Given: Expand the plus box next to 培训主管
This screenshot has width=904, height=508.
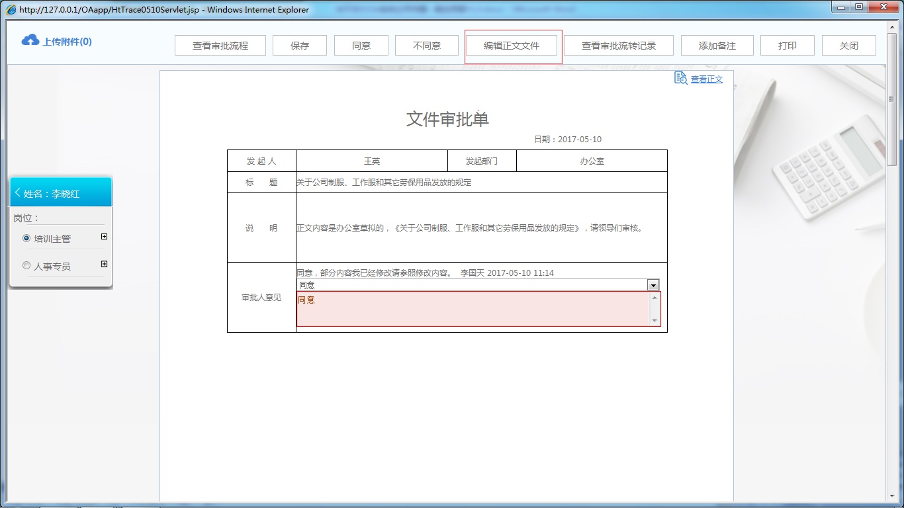Looking at the screenshot, I should (x=103, y=236).
